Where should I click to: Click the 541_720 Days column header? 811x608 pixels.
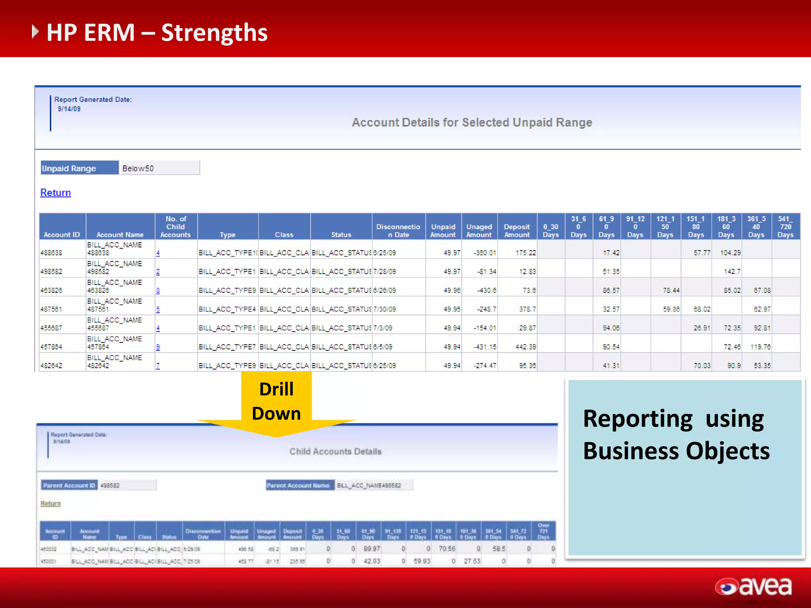(786, 226)
